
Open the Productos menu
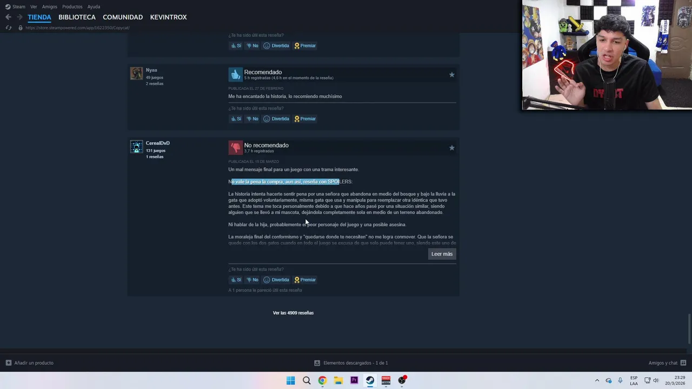pos(72,6)
